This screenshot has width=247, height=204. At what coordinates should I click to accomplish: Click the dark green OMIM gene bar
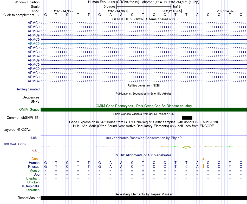click(x=144, y=110)
